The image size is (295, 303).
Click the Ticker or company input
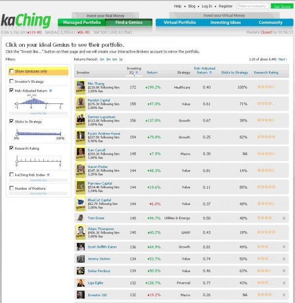(x=252, y=6)
